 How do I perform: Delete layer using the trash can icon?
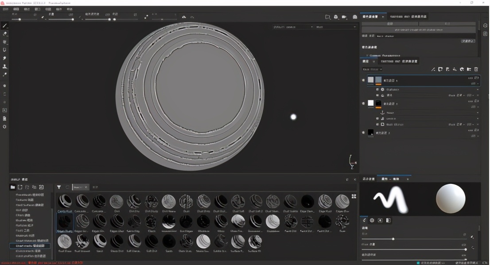tap(476, 70)
